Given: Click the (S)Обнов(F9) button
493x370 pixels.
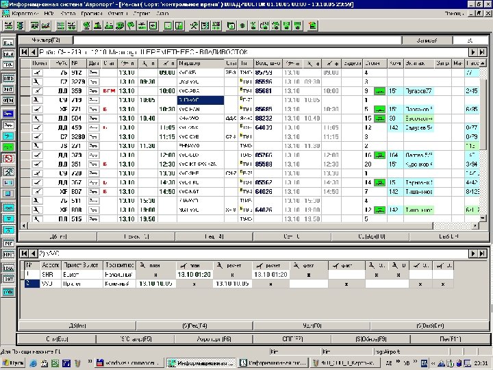Looking at the screenshot, I should [x=371, y=339].
